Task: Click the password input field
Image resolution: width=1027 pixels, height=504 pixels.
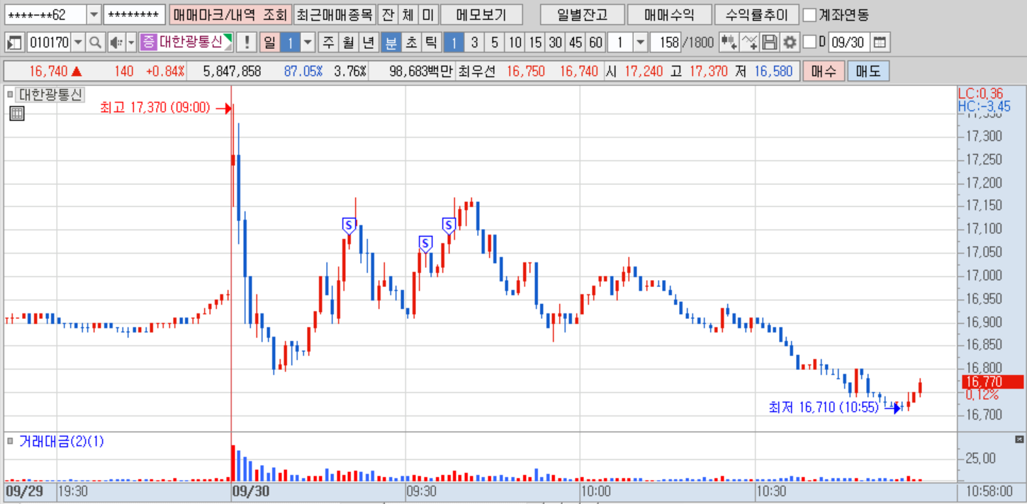Action: pyautogui.click(x=135, y=15)
